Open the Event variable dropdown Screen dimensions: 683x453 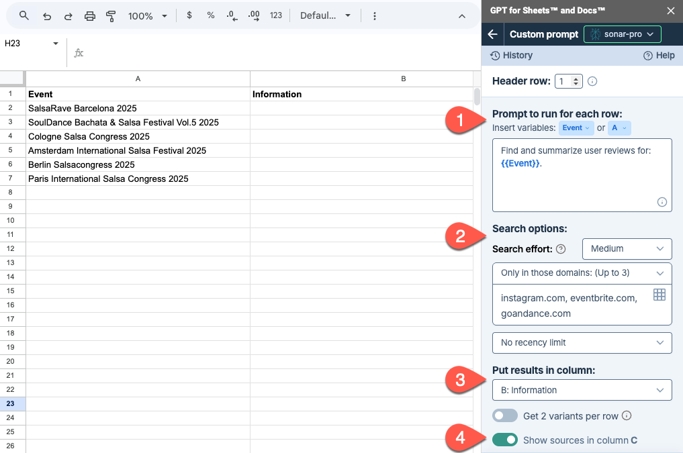click(576, 128)
